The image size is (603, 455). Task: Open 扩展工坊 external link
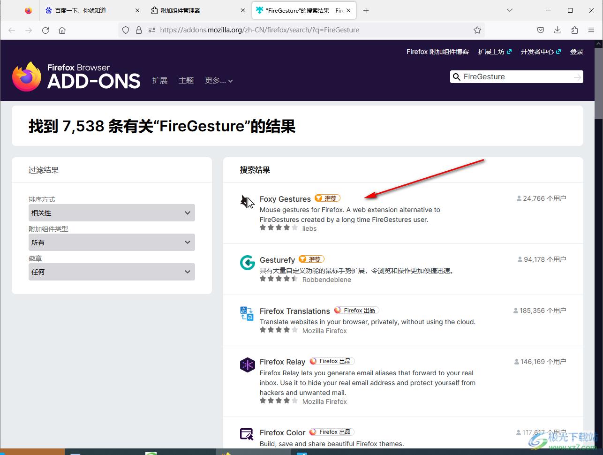pos(495,52)
